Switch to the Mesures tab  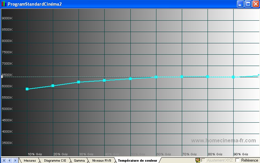(30, 160)
